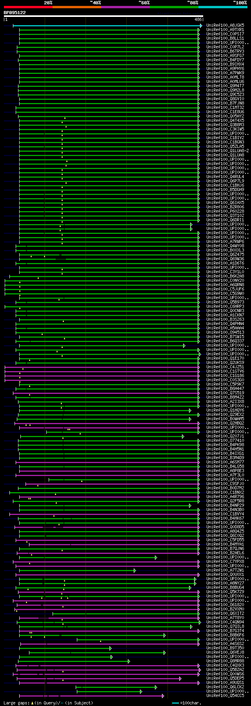
Task: Select the UniRef100_Q05AY2 label
Action: point(225,116)
